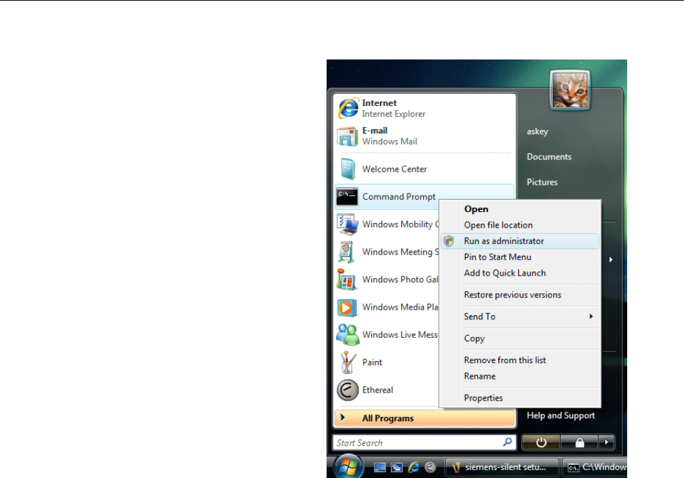Open Windows Live Messenger icon
684x478 pixels.
348,334
